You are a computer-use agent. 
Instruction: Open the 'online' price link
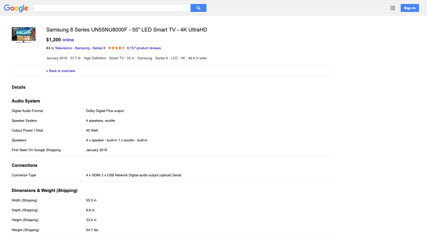[x=68, y=40]
